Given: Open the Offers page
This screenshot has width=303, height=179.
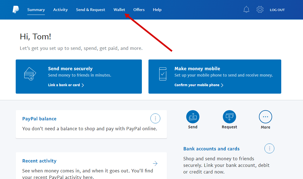Looking at the screenshot, I should click(x=139, y=10).
